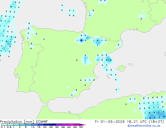Click the '18..21' time range text

(x=132, y=122)
